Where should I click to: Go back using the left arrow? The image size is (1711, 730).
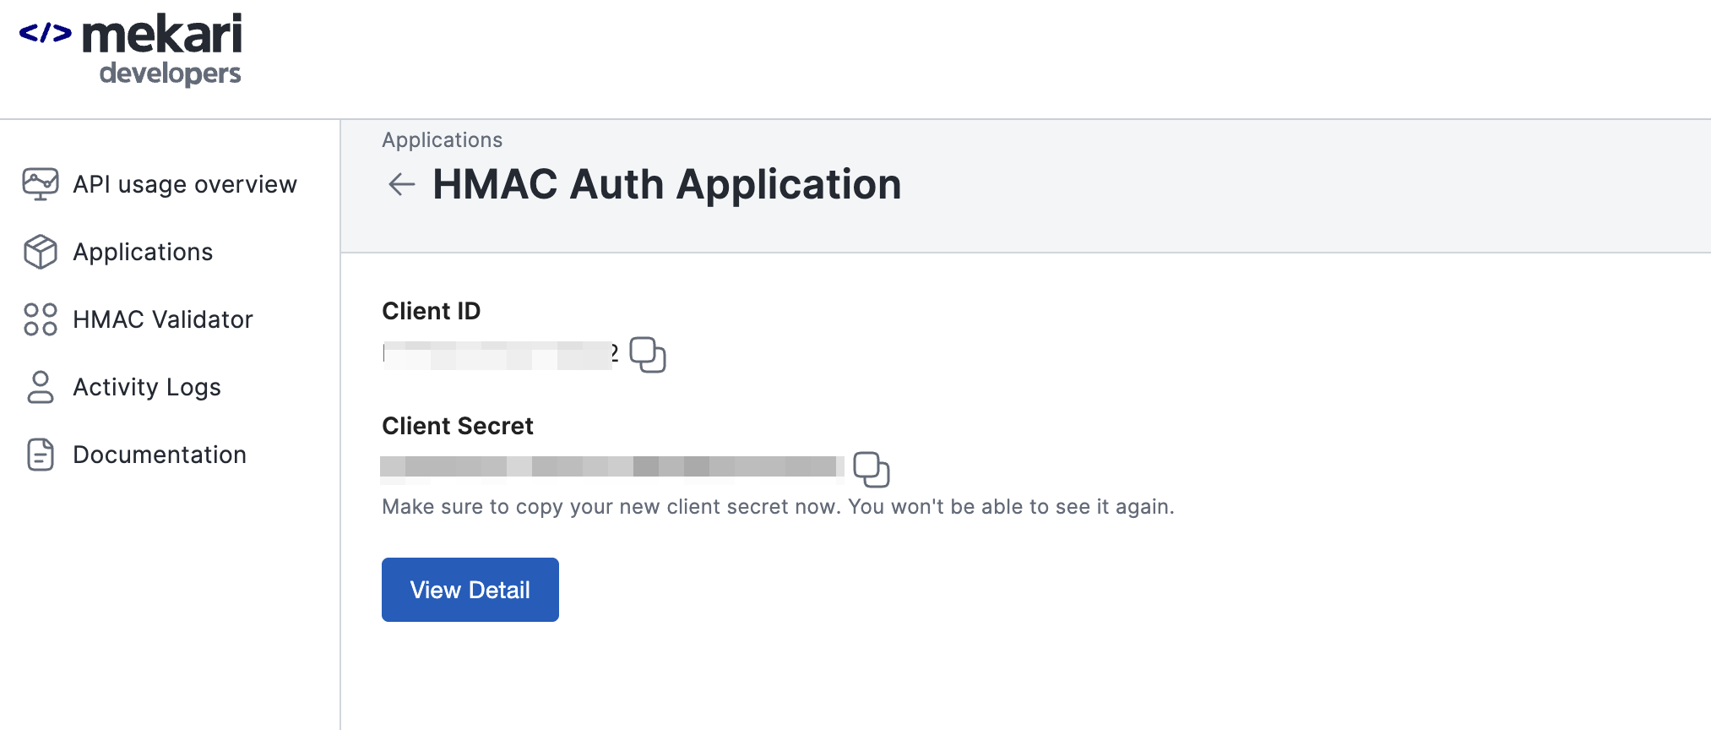[x=401, y=184]
